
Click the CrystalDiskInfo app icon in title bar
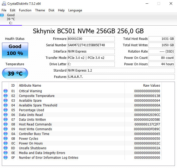pyautogui.click(x=3, y=3)
